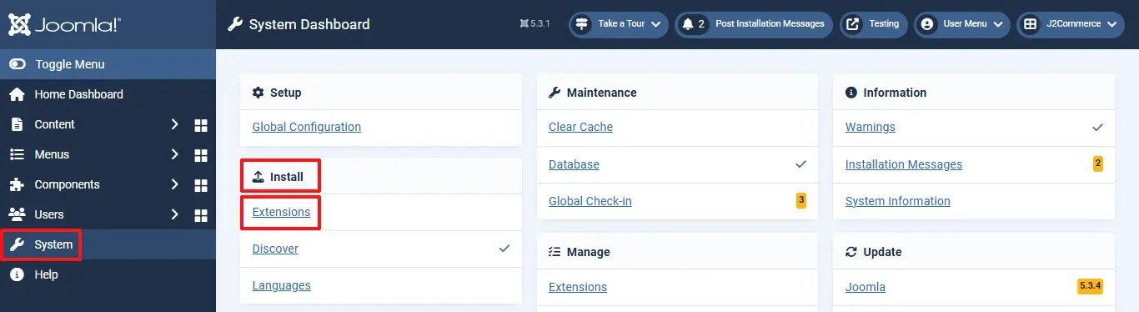Open the Clear Cache link
This screenshot has width=1139, height=312.
tap(580, 128)
